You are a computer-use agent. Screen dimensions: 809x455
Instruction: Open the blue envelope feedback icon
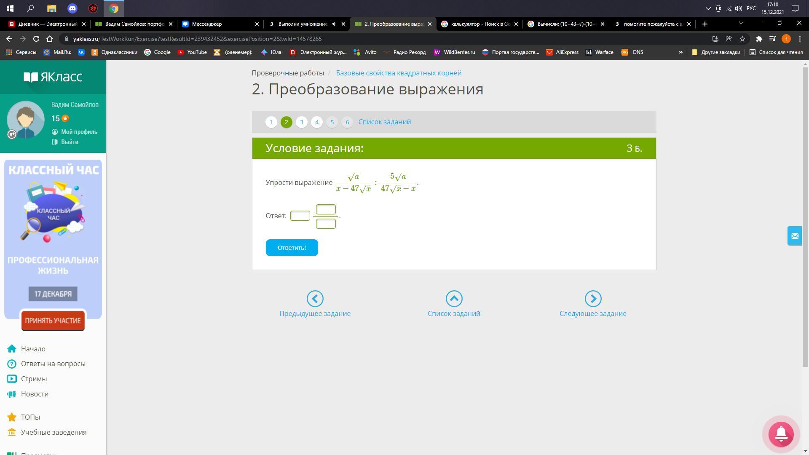pos(794,236)
